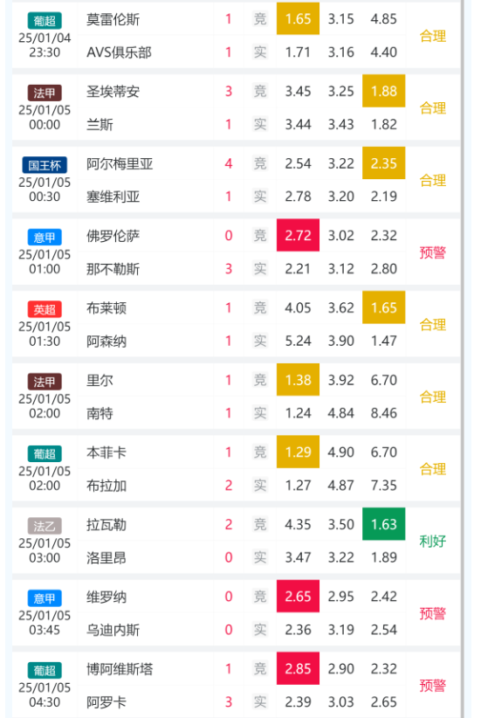Click the 国王杯 league badge

pos(45,165)
